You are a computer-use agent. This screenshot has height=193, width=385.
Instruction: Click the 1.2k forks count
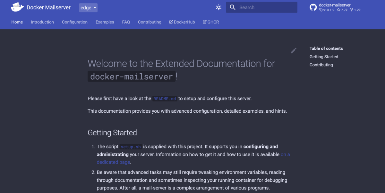(355, 10)
